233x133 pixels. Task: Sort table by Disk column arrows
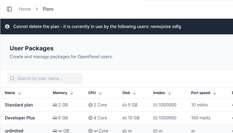[x=134, y=93]
